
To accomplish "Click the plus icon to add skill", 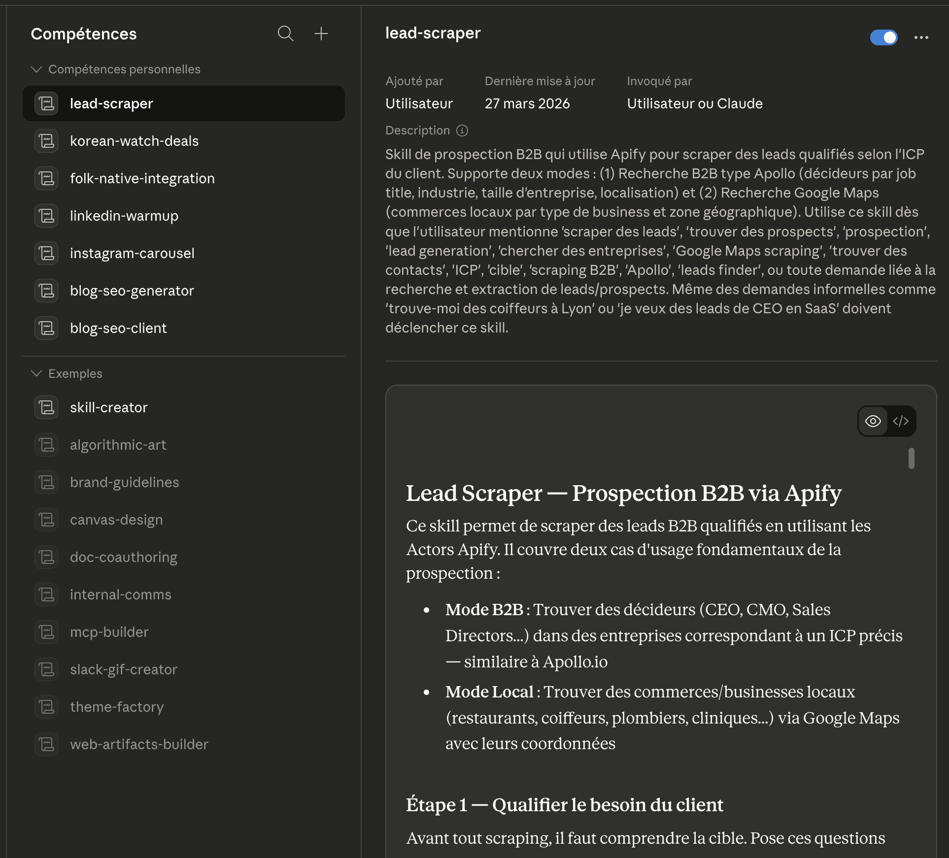I will 321,33.
